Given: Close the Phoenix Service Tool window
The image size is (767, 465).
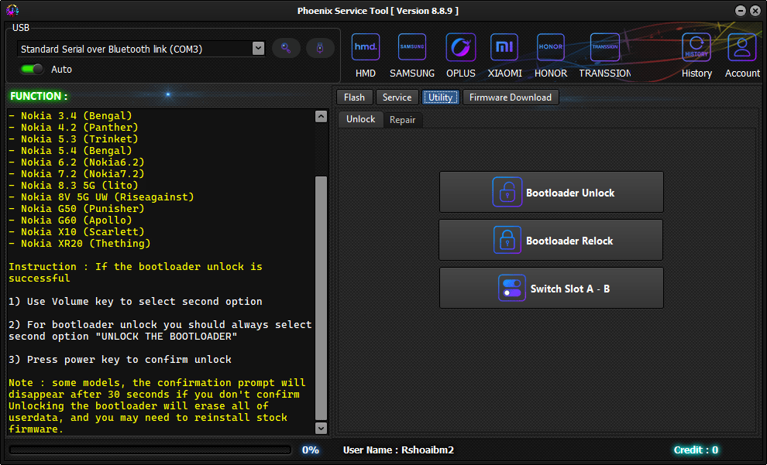Looking at the screenshot, I should pos(755,11).
